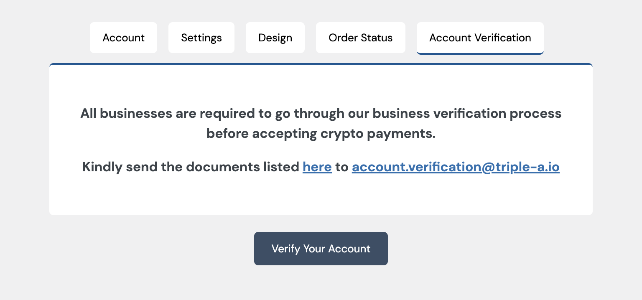
Task: Switch to the Settings tab
Action: pos(201,38)
